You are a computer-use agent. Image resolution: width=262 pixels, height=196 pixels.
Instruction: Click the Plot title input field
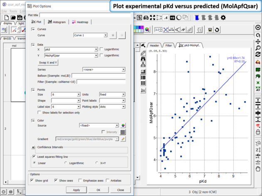[x=85, y=15]
